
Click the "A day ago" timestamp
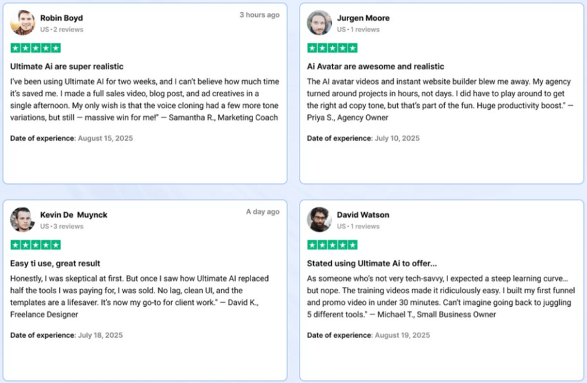coord(263,212)
